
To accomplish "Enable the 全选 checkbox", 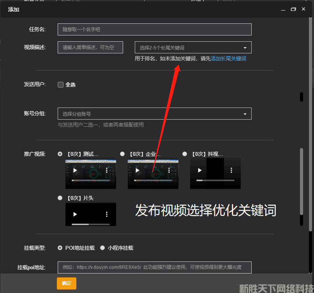I will click(60, 85).
